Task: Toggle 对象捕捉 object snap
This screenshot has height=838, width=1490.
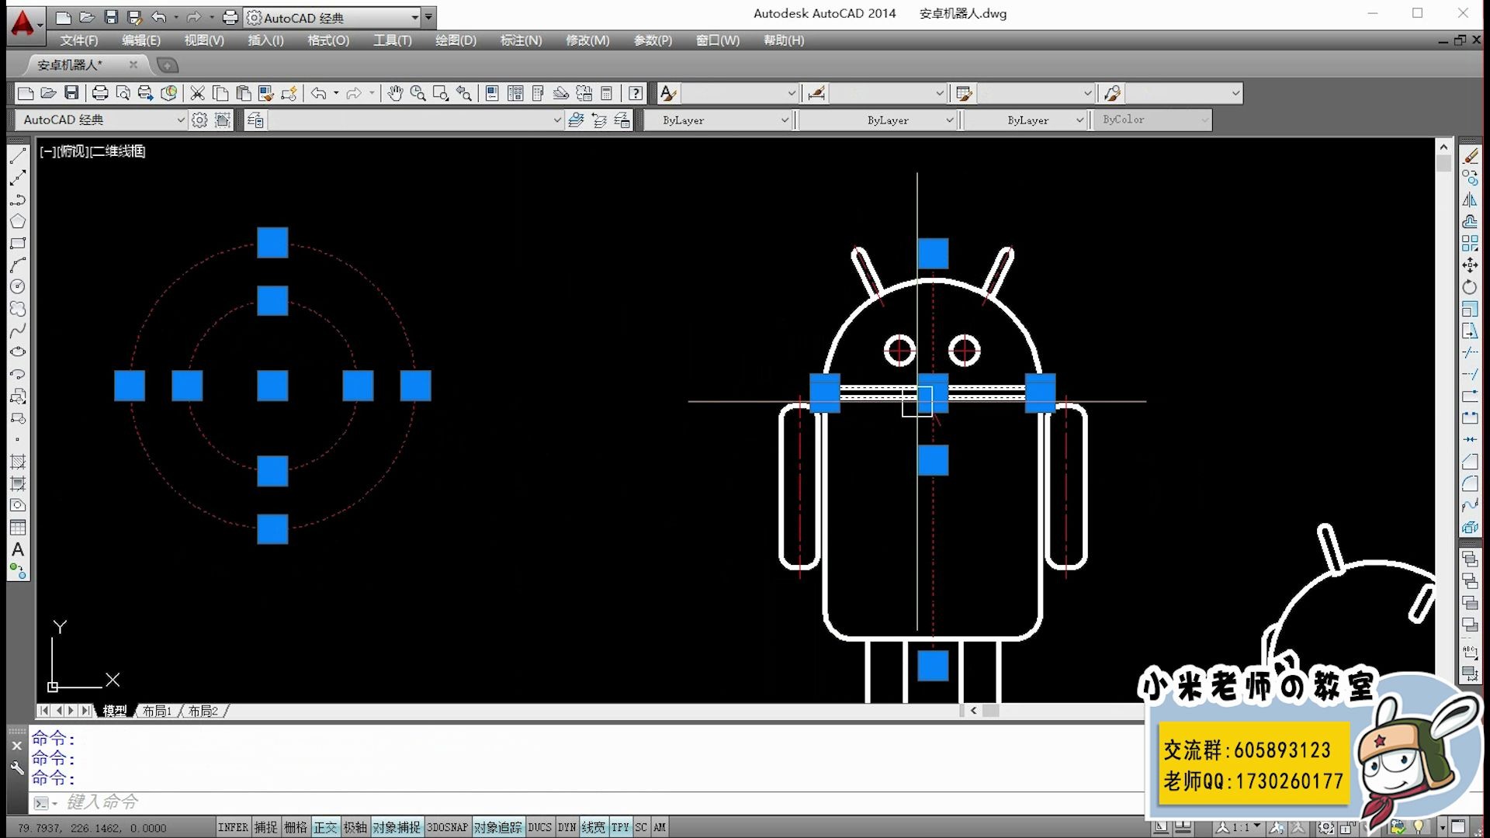Action: click(396, 827)
